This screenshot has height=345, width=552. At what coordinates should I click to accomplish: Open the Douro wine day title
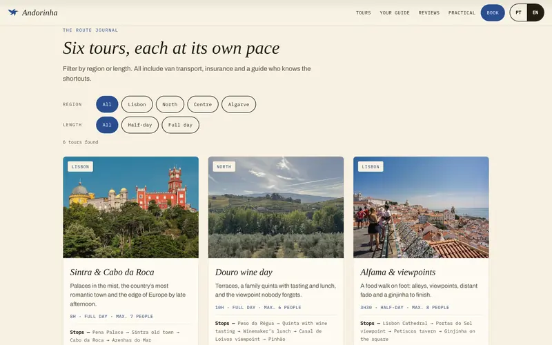point(244,272)
